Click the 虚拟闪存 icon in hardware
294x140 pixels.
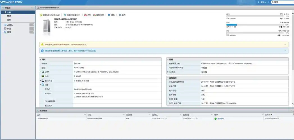43,81
